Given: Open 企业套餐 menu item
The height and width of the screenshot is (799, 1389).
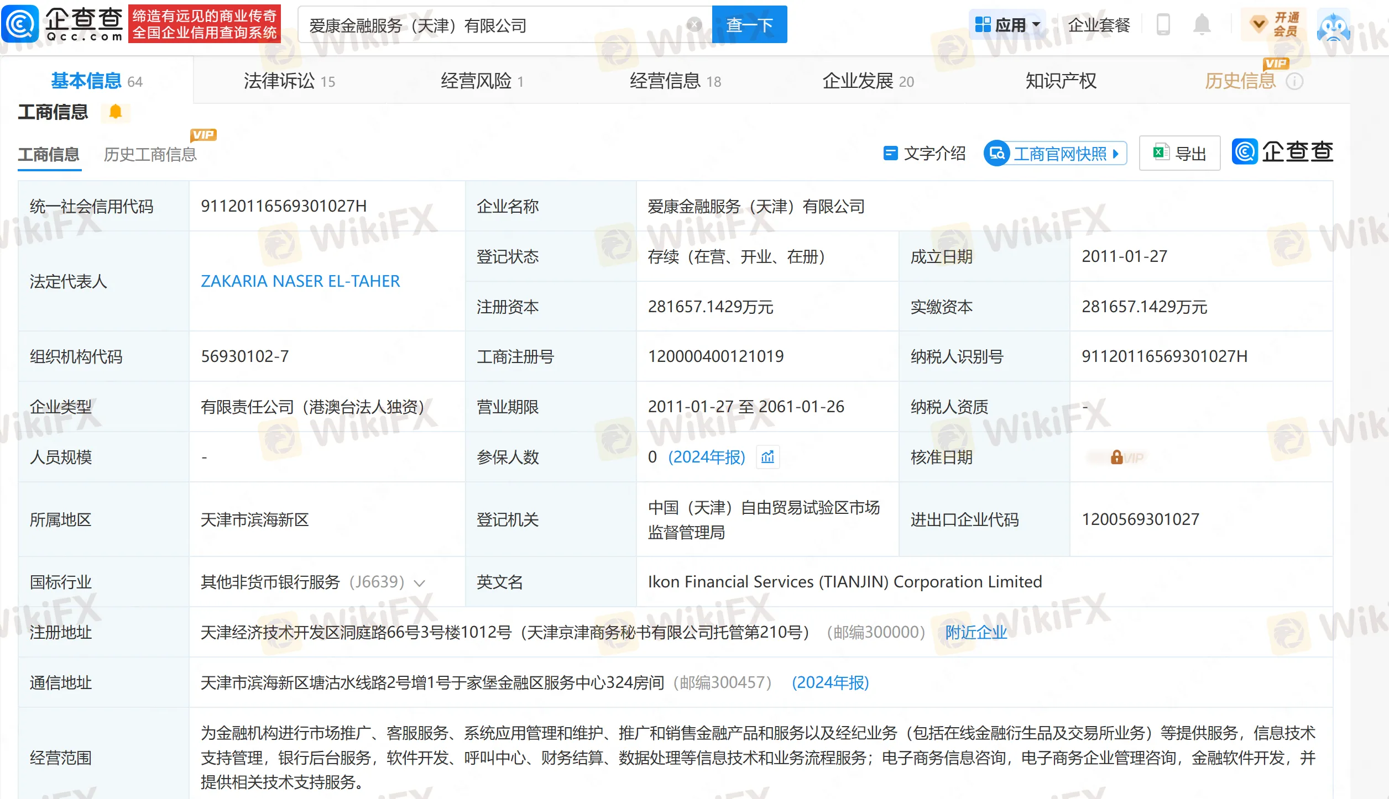Looking at the screenshot, I should pos(1099,25).
